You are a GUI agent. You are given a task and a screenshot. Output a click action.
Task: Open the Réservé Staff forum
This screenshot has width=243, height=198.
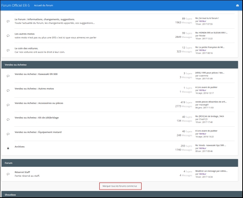tap(22, 172)
